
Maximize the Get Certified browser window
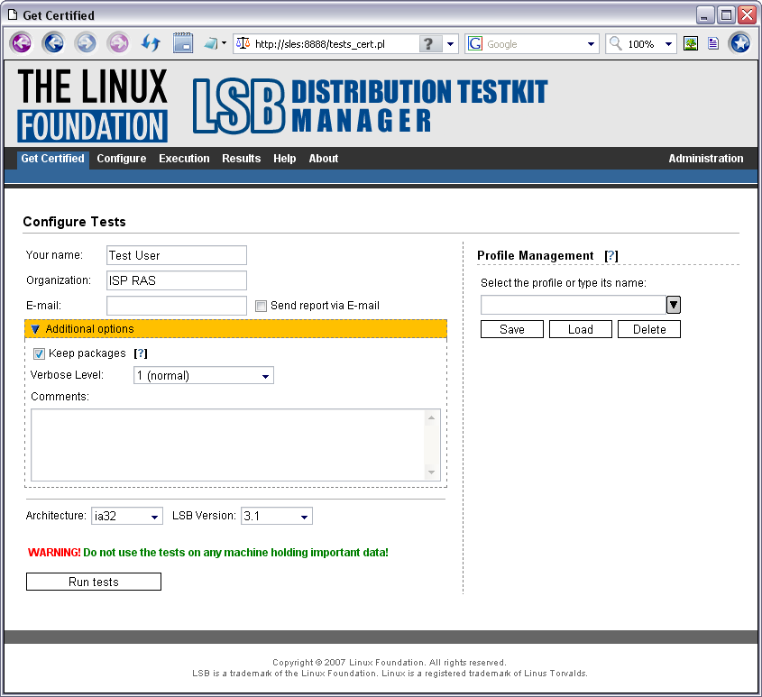pyautogui.click(x=726, y=15)
